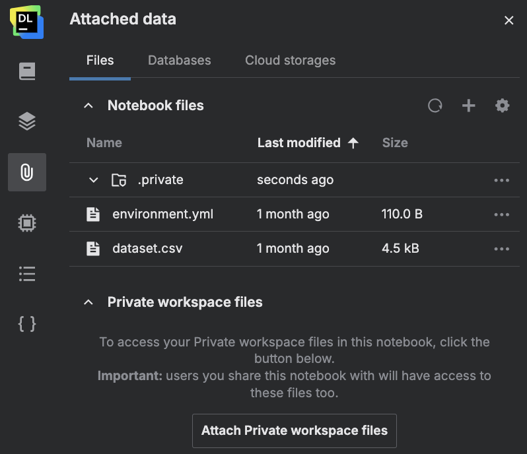The width and height of the screenshot is (527, 454).
Task: Open more options for environment.yml
Action: point(501,214)
